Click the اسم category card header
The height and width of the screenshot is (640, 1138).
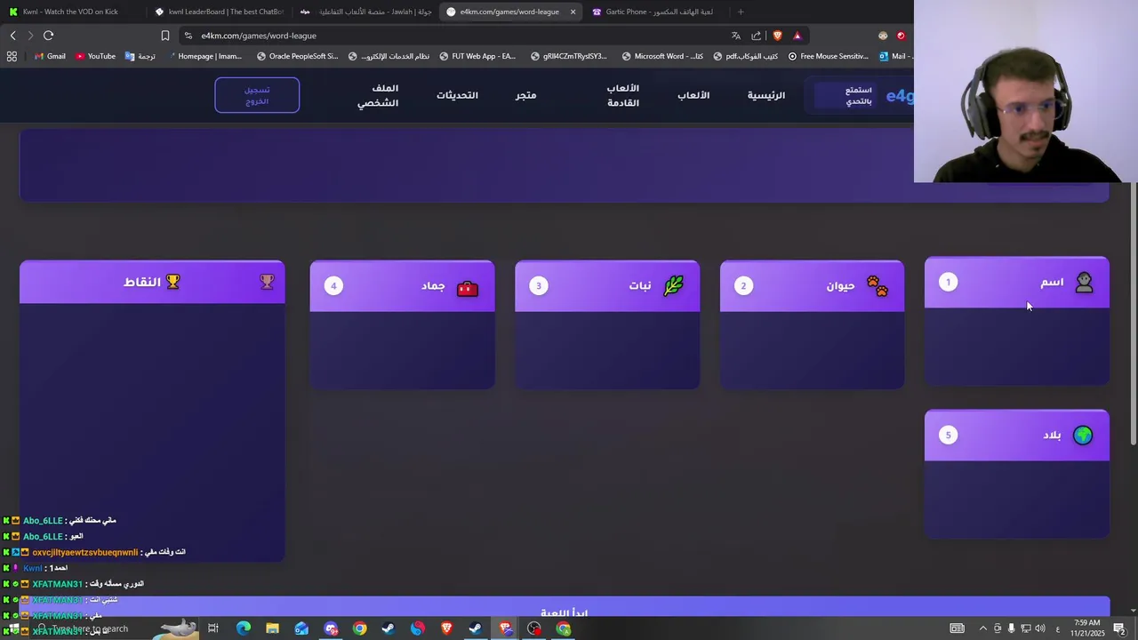coord(1017,283)
